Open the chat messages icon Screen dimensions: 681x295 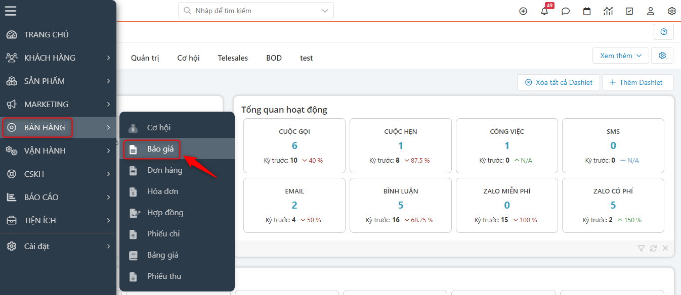[565, 11]
